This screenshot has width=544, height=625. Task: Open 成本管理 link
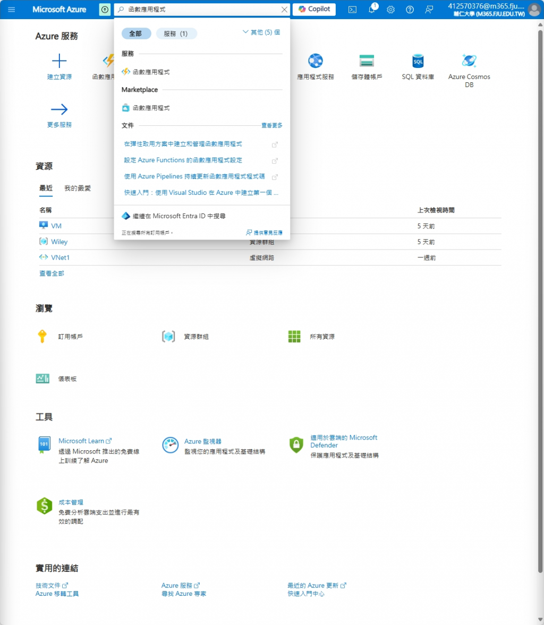click(71, 502)
